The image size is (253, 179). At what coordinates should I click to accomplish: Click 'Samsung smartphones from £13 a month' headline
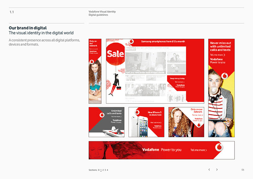pyautogui.click(x=163, y=41)
